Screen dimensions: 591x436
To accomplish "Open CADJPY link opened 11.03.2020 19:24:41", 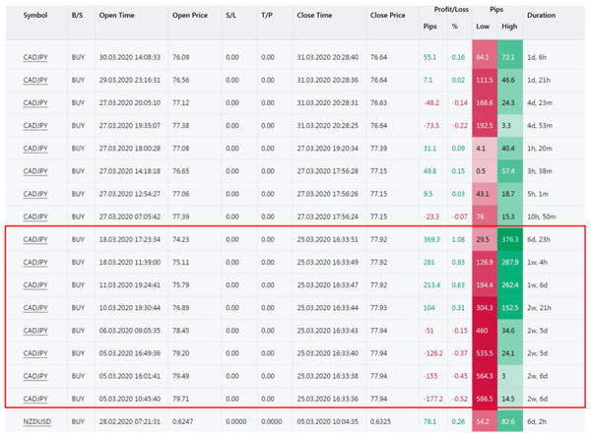I will [35, 285].
